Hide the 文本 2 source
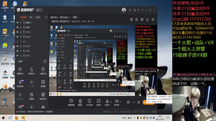Viewport: 216px width, 121px height. [18, 51]
